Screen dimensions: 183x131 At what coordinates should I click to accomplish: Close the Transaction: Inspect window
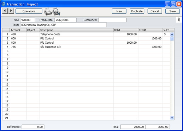(179, 4)
